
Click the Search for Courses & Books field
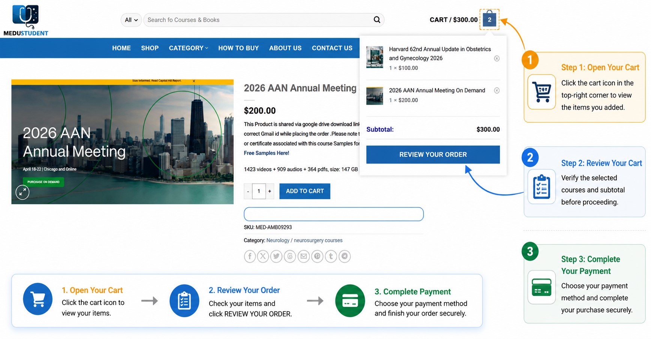pos(259,20)
